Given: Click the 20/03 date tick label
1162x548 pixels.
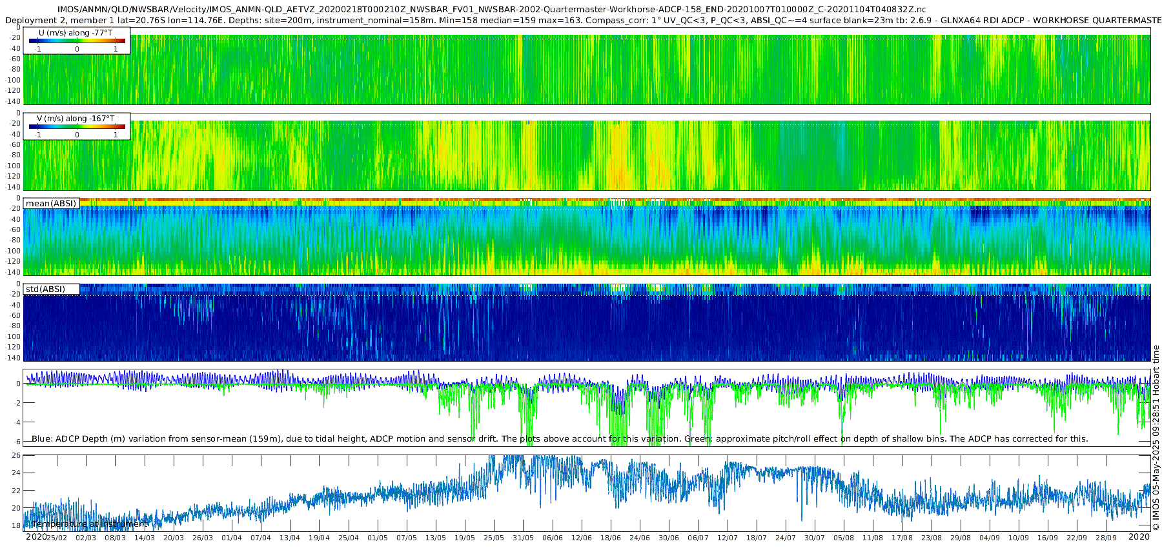Looking at the screenshot, I should pos(173,538).
